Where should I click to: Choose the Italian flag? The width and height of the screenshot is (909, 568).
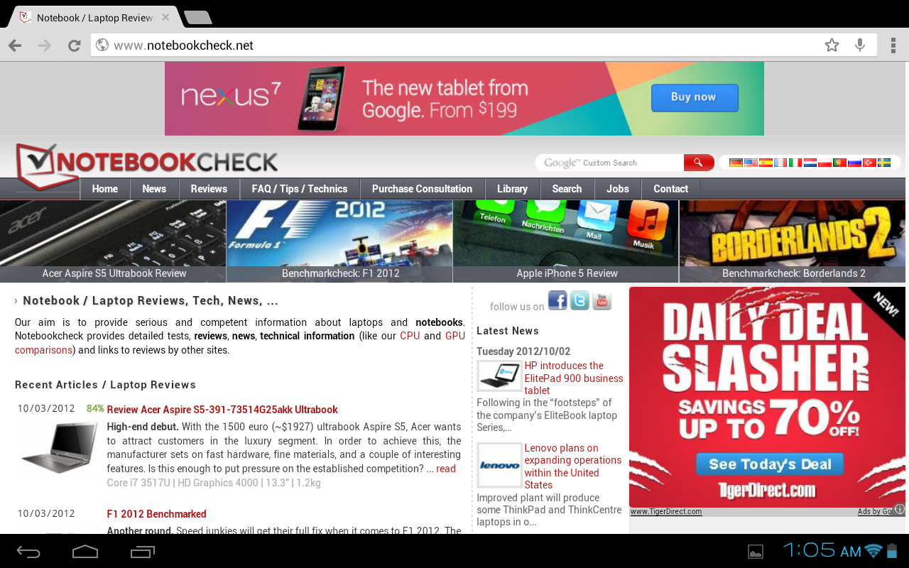coord(795,163)
